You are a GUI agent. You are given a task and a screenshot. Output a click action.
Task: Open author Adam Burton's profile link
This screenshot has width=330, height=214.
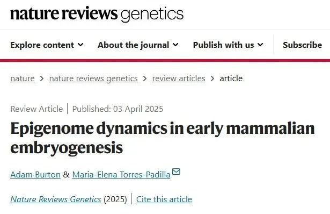(35, 175)
